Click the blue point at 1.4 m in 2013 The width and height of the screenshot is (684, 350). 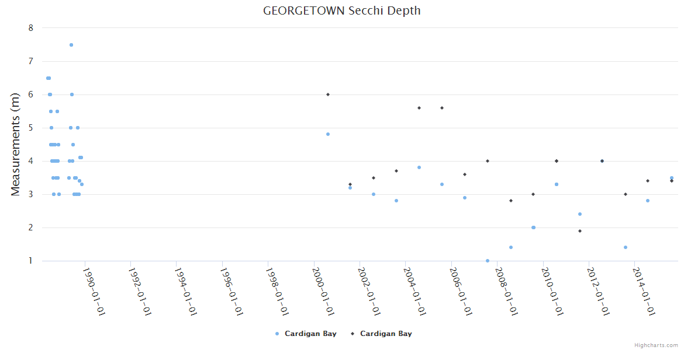[x=626, y=247]
